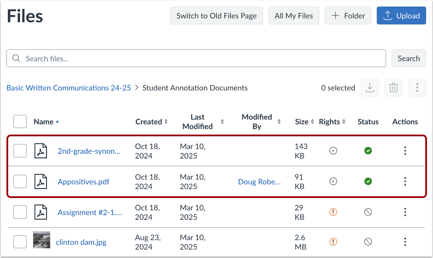The height and width of the screenshot is (258, 433).
Task: Toggle the select all files checkbox
Action: pos(20,122)
